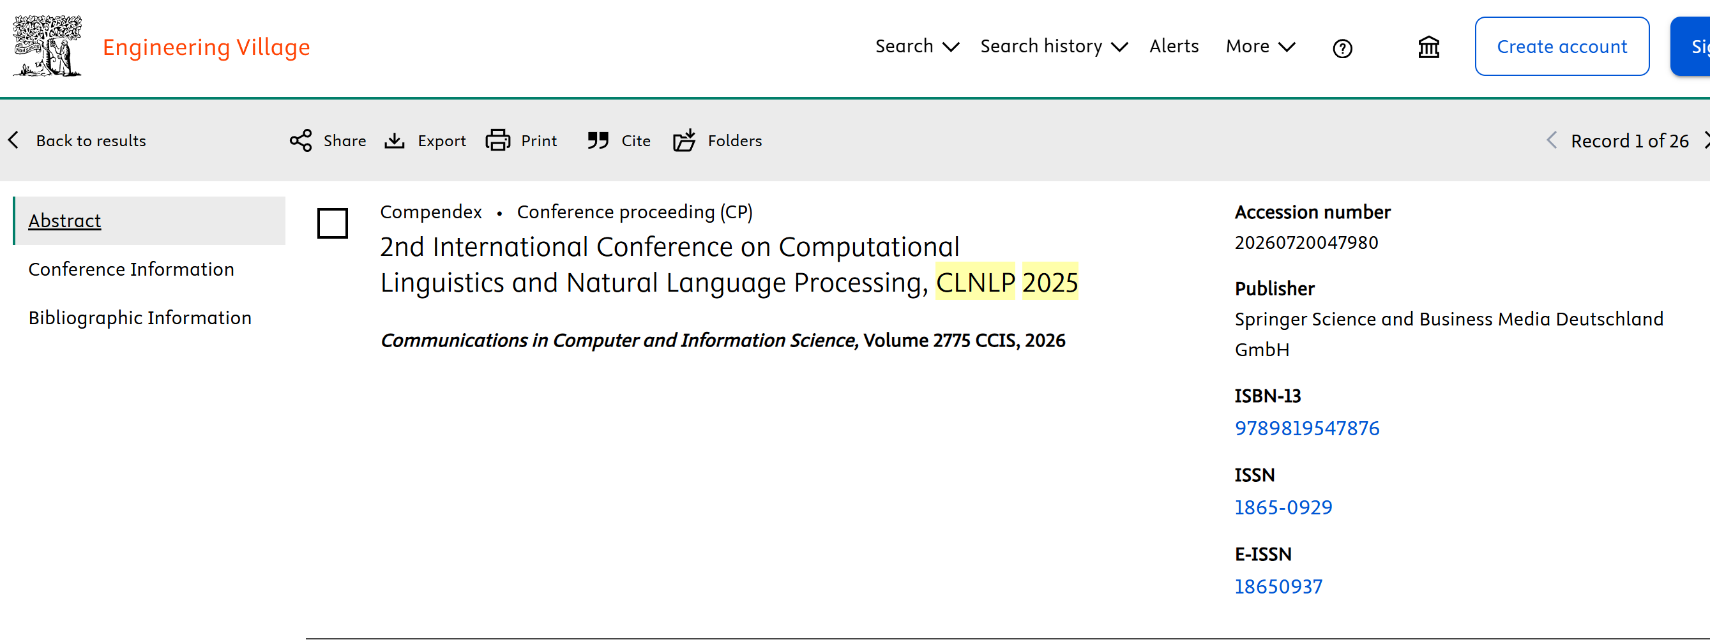Click the Print printer icon
1710x642 pixels.
click(497, 140)
